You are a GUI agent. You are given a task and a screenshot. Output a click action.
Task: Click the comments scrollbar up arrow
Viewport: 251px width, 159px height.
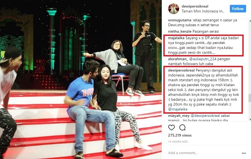coord(250,21)
